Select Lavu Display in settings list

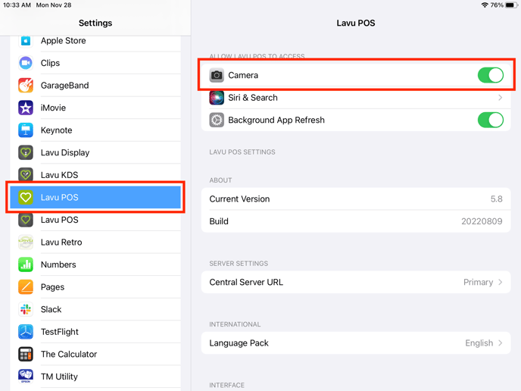[95, 152]
